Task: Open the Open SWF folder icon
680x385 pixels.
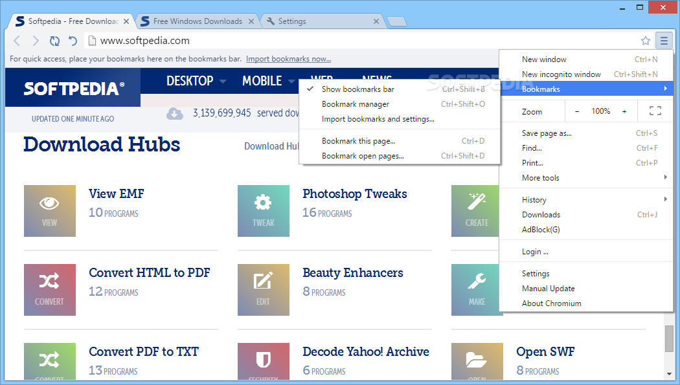Action: coord(477,362)
